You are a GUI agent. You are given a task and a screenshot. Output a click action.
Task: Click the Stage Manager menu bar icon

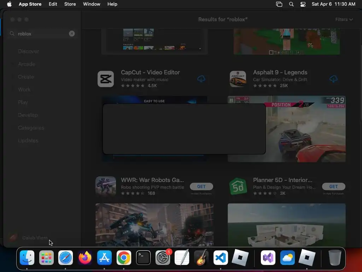tap(279, 4)
